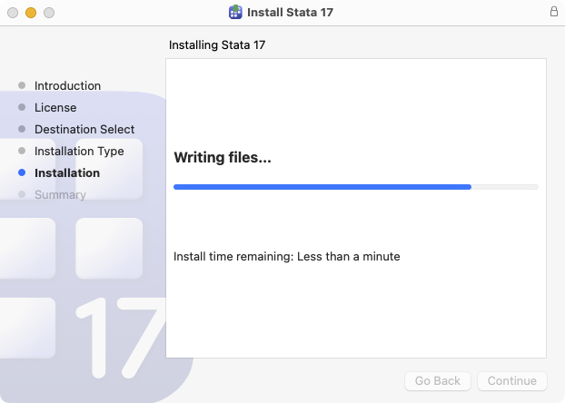Open the Destination Select step

pyautogui.click(x=84, y=129)
